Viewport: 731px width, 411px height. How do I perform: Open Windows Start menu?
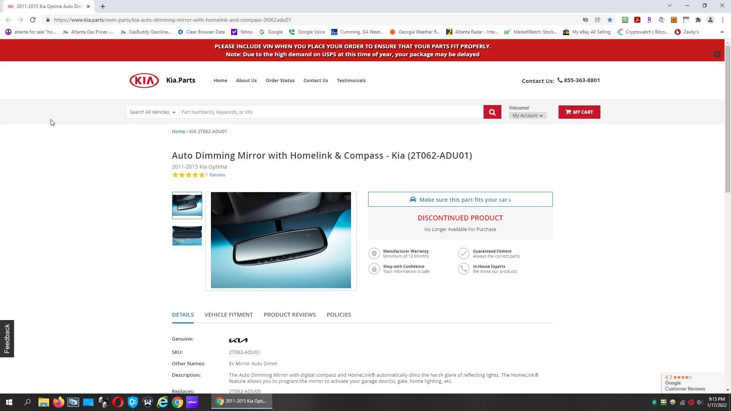[x=9, y=402]
